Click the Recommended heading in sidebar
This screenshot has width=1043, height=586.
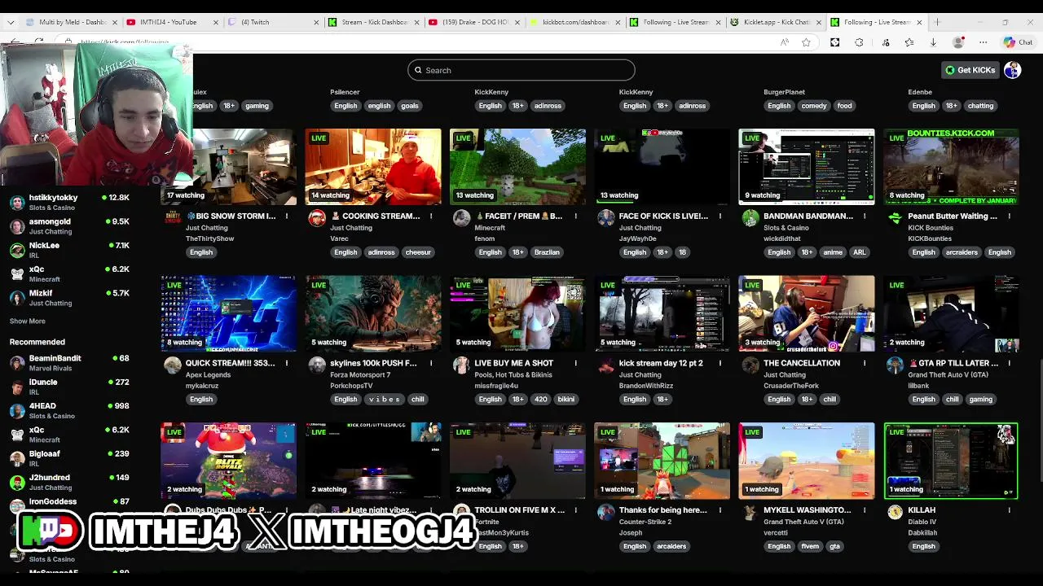coord(37,342)
